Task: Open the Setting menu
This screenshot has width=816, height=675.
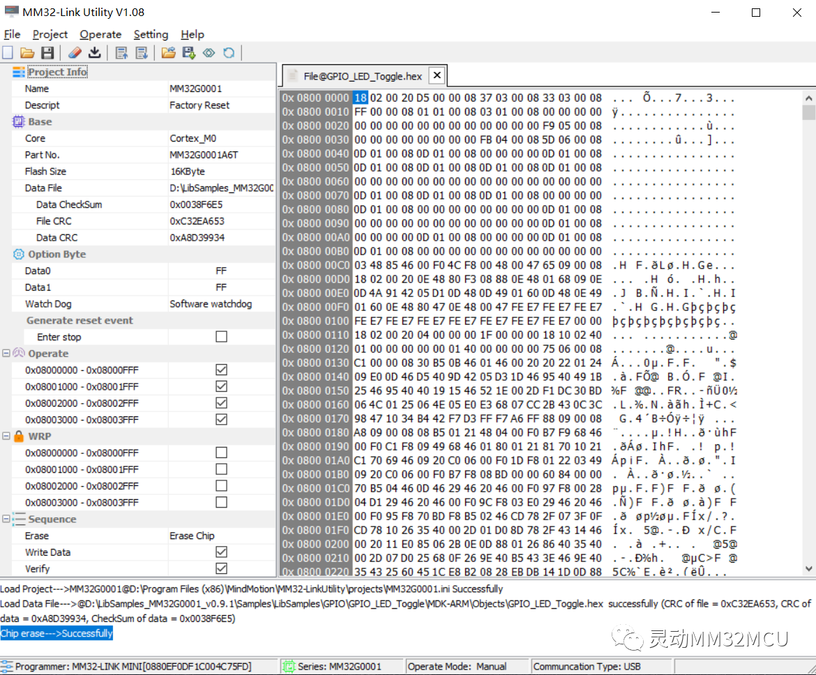Action: pos(151,34)
